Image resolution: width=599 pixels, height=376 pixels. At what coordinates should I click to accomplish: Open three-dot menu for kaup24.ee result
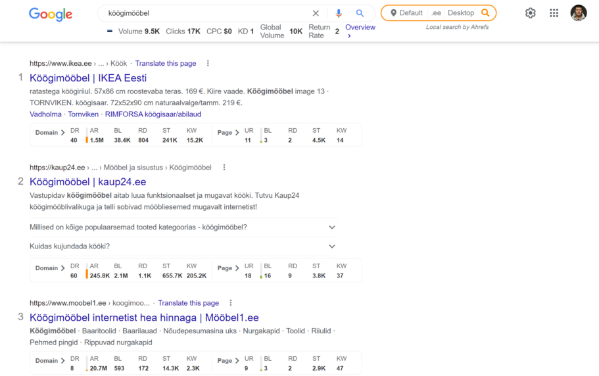224,167
